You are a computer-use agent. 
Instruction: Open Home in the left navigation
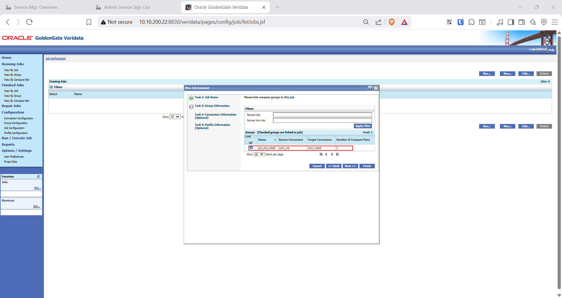click(6, 58)
